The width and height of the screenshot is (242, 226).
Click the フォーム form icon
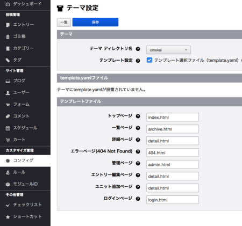tap(8, 105)
